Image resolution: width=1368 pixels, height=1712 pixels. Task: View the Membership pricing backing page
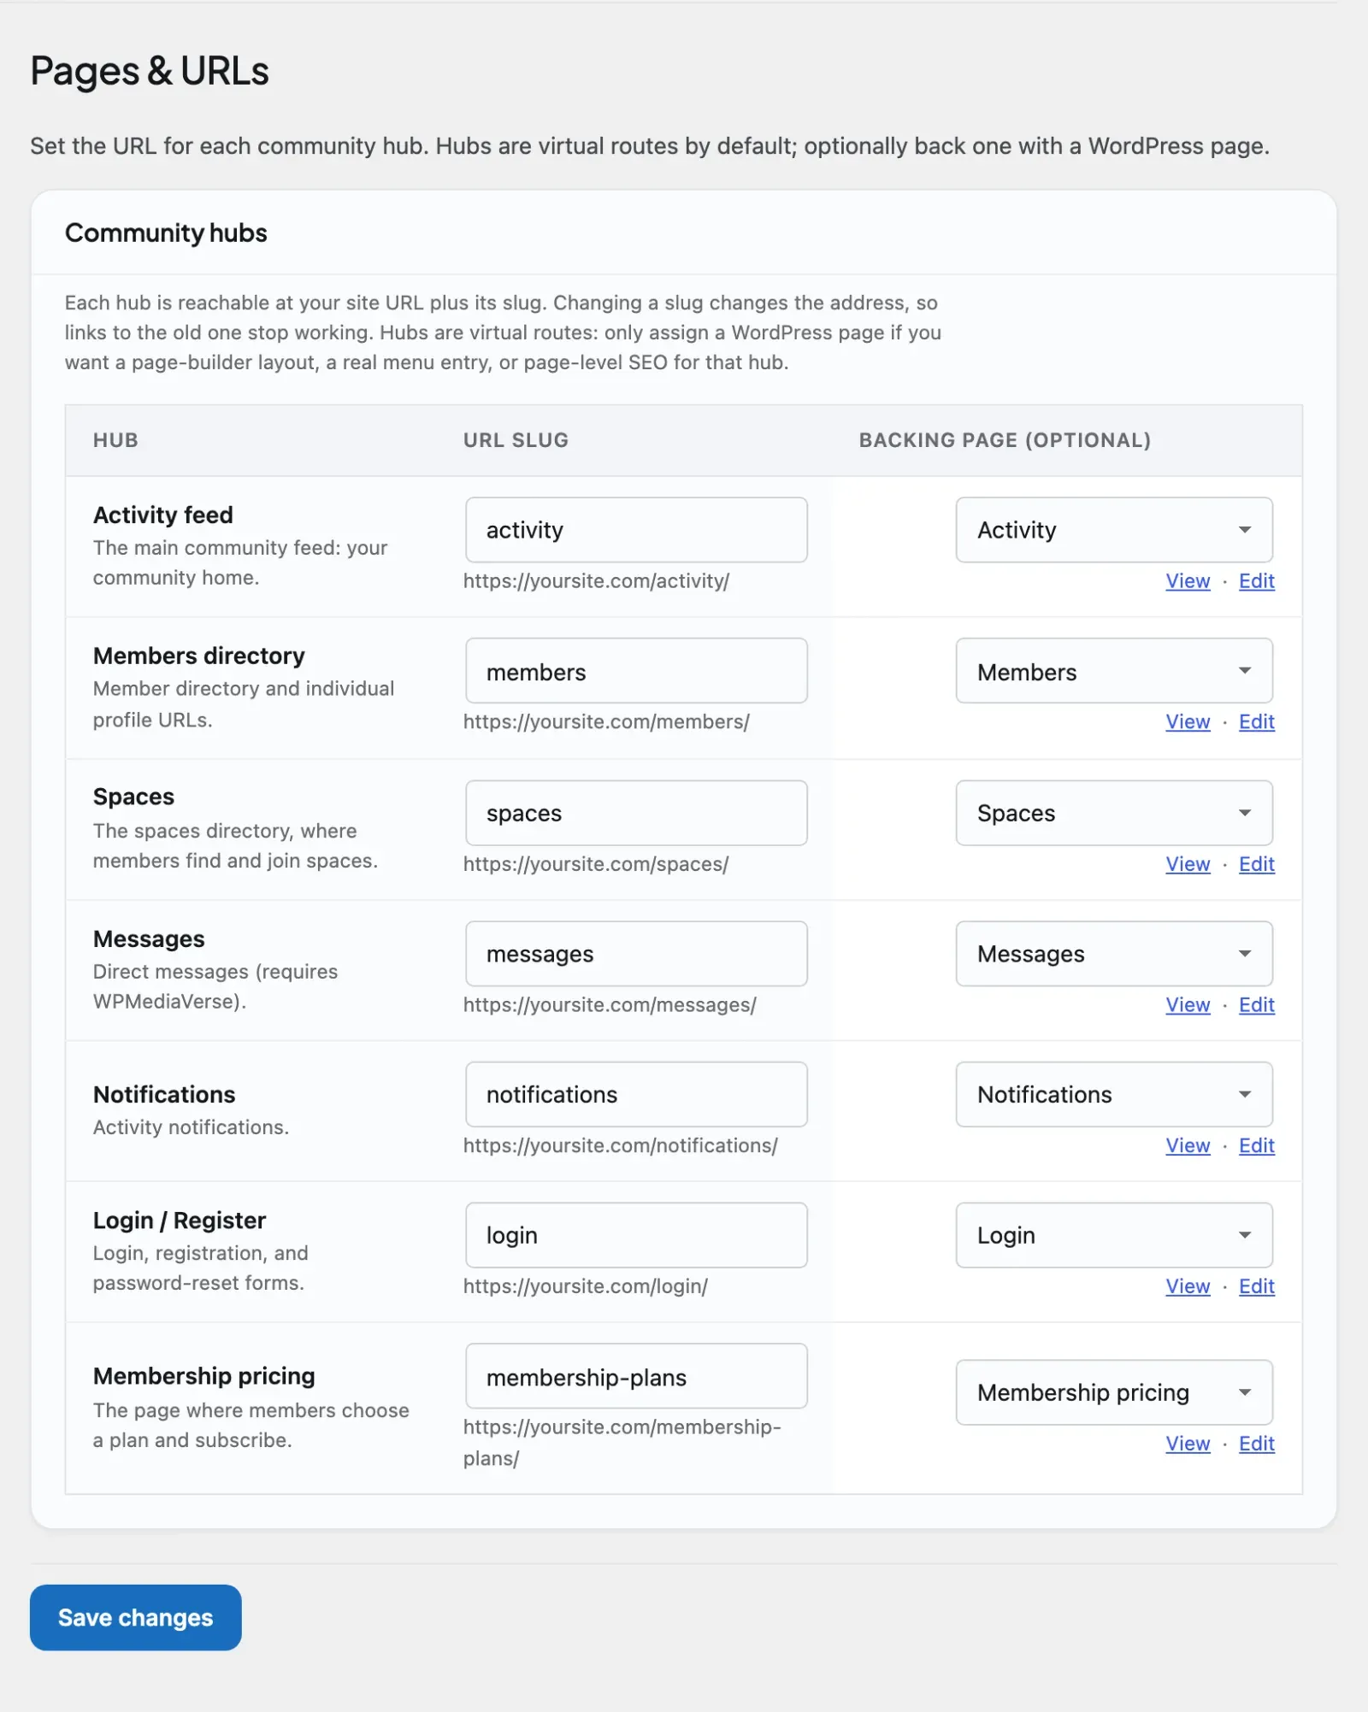pyautogui.click(x=1188, y=1444)
